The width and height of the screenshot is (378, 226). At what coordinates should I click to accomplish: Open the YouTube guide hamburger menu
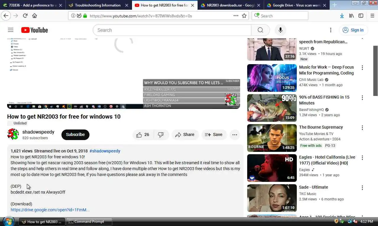point(11,30)
